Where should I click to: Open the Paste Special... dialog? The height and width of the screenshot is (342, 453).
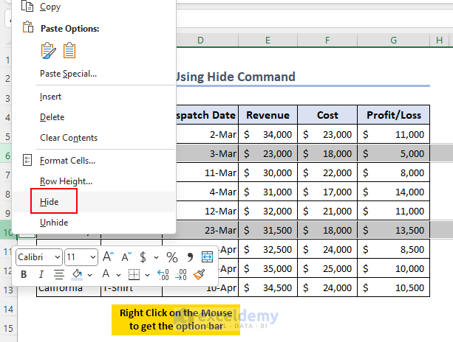[x=68, y=74]
